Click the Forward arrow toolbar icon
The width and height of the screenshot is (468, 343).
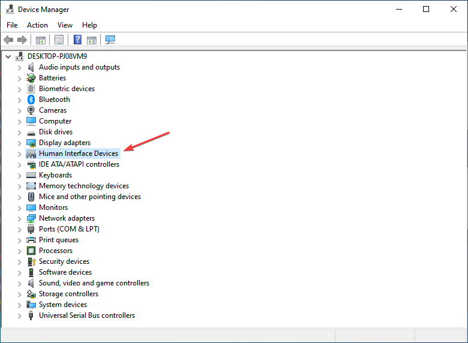point(22,40)
